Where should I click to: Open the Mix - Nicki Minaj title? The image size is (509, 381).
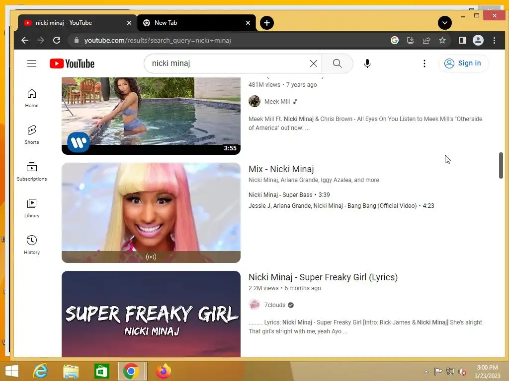[x=281, y=169]
